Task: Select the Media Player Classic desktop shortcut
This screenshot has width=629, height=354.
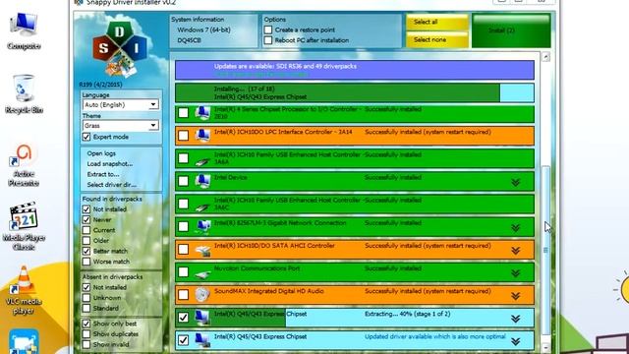Action: 24,226
